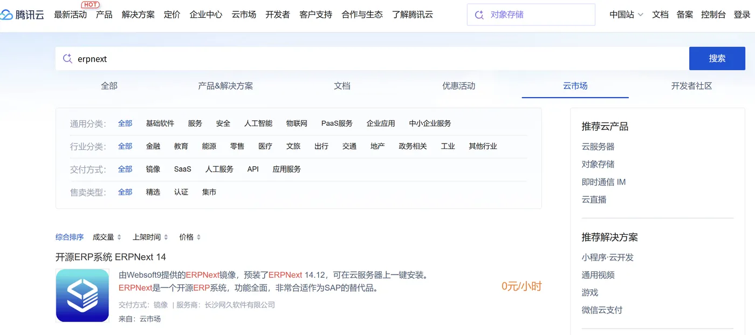Open the 产品 menu
The image size is (755, 335).
point(104,15)
